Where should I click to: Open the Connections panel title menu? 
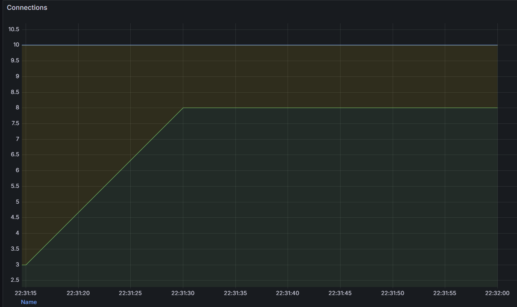tap(27, 8)
